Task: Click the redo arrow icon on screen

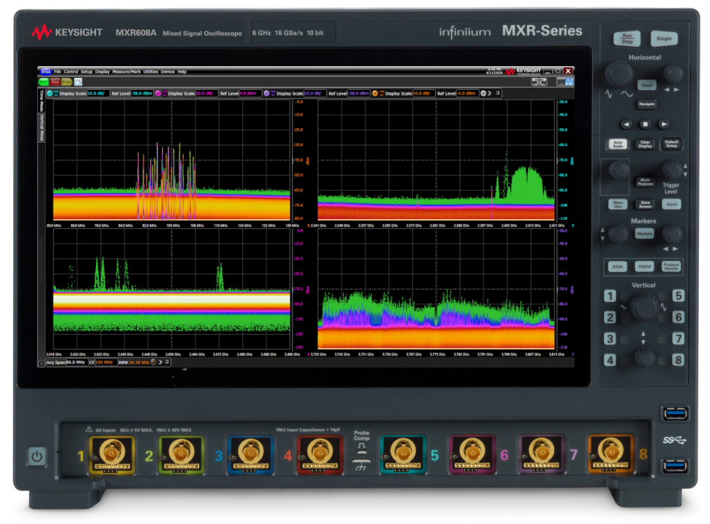Action: 543,82
